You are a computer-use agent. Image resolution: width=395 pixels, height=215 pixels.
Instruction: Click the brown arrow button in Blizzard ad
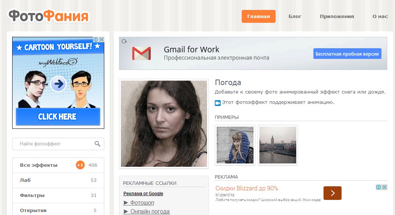332,193
